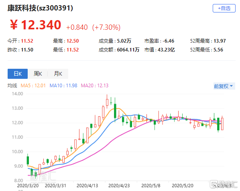Click the 最低 value 11.52
This screenshot has height=191, width=240.
click(73, 50)
